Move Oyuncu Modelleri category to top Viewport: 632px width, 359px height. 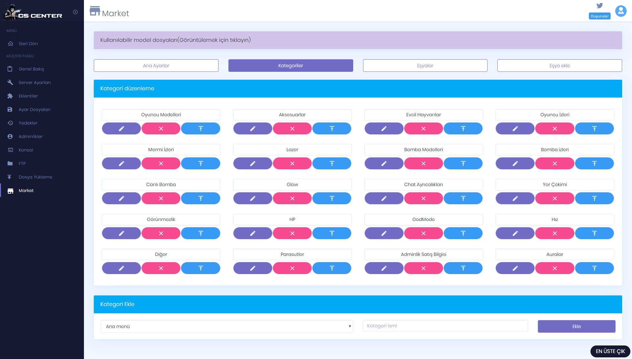(200, 128)
